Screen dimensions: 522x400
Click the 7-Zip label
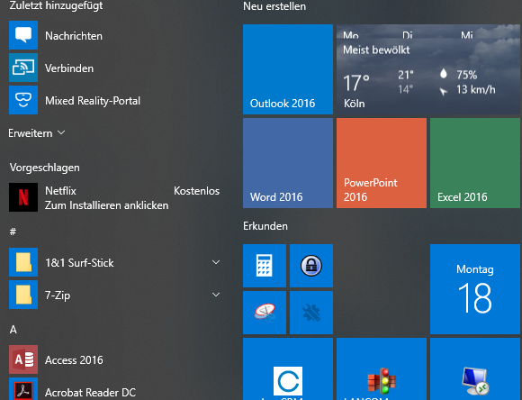tap(58, 295)
